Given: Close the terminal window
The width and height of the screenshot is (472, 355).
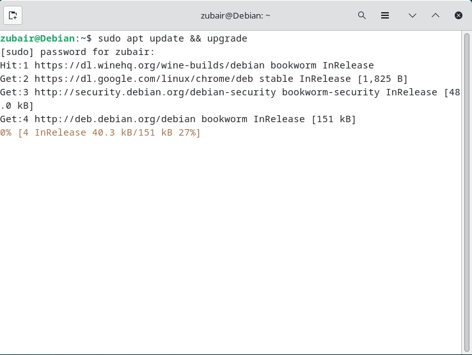Looking at the screenshot, I should (x=459, y=15).
